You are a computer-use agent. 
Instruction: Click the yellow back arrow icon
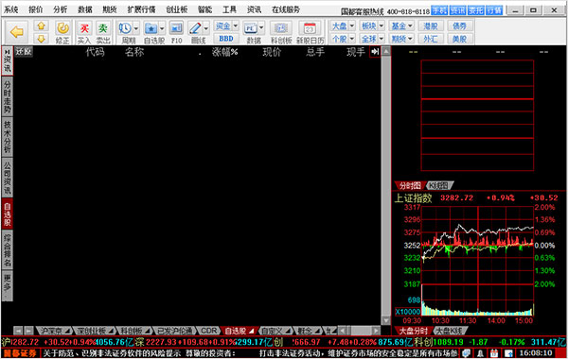tap(17, 32)
